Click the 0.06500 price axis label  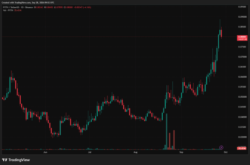pyautogui.click(x=242, y=67)
